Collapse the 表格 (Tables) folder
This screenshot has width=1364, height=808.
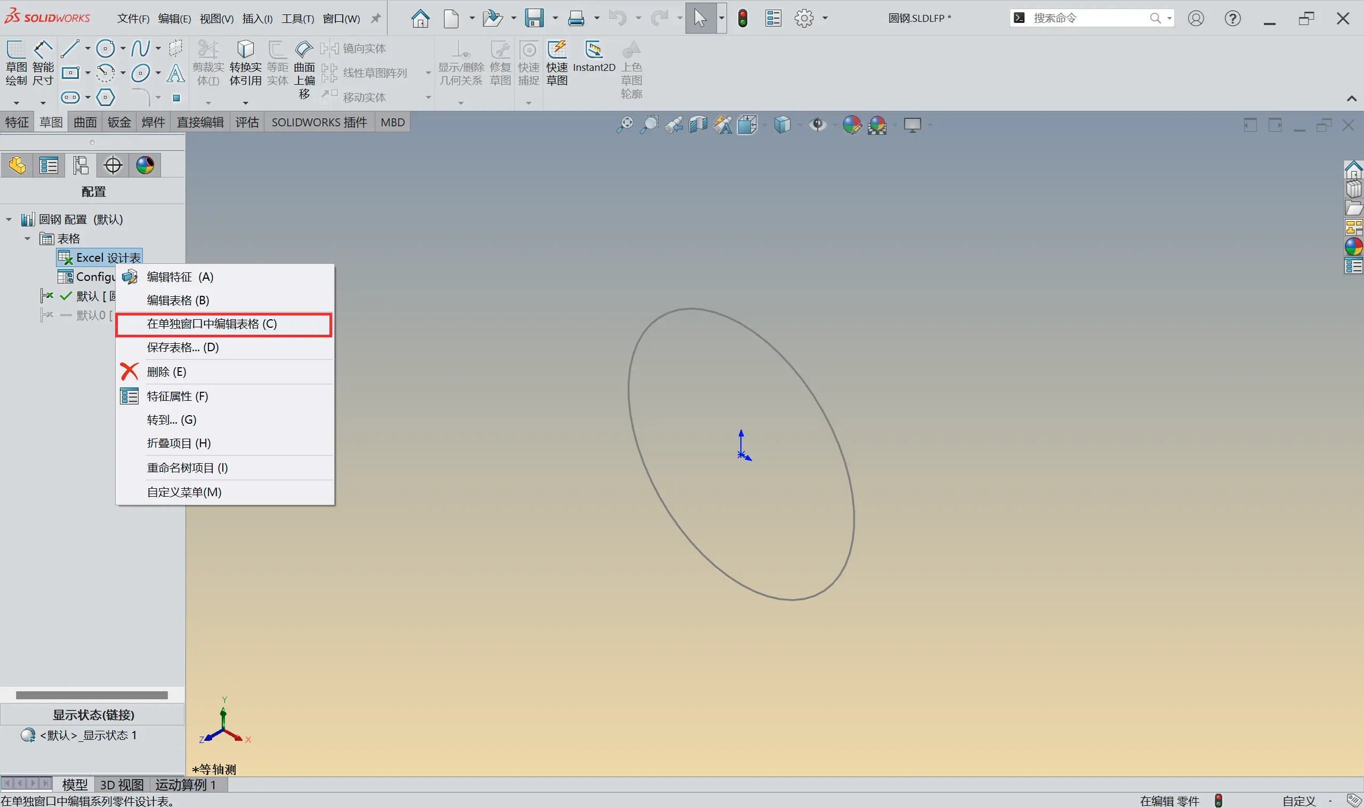tap(27, 238)
